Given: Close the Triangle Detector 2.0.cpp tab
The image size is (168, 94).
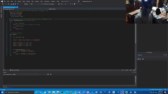Looking at the screenshot, I should pyautogui.click(x=17, y=7).
